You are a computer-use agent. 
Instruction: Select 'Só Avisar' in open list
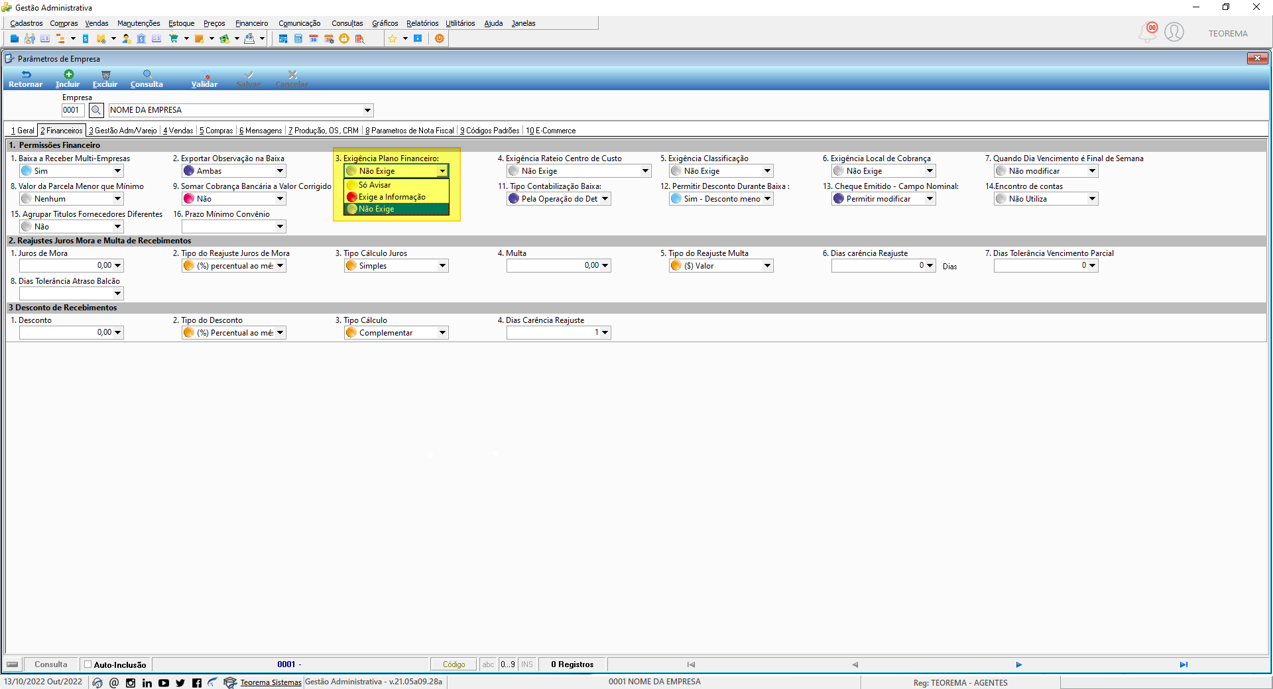point(396,185)
